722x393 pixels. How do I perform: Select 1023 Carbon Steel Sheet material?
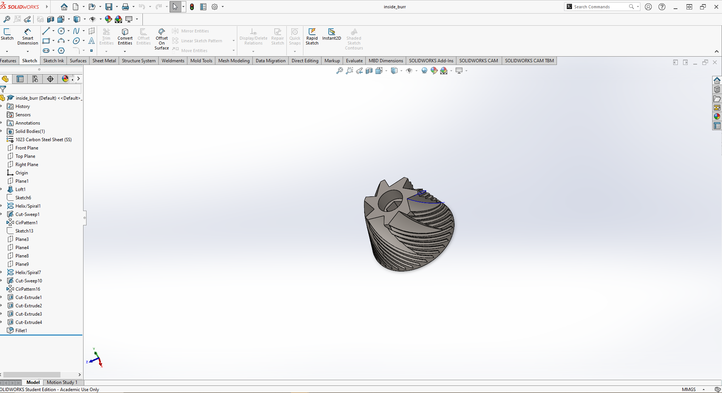43,140
